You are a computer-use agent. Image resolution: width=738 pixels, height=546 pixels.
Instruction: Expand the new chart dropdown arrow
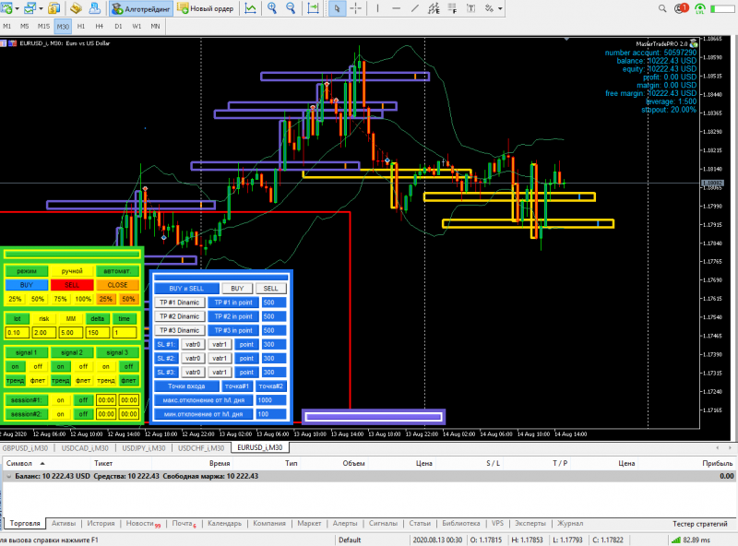pyautogui.click(x=17, y=8)
